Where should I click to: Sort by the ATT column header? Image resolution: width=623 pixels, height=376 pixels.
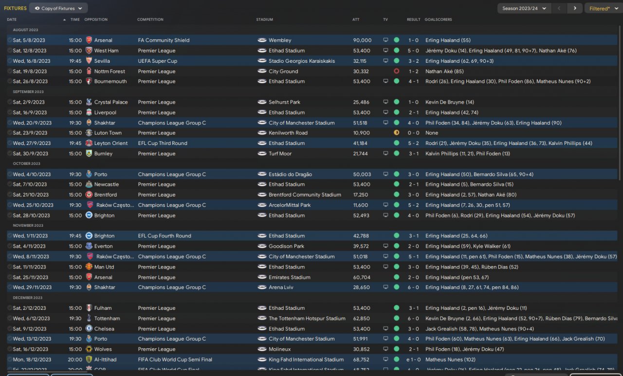pos(356,19)
